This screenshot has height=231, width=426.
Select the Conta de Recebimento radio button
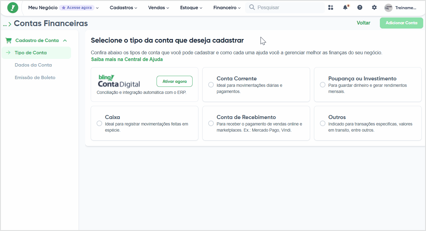211,123
